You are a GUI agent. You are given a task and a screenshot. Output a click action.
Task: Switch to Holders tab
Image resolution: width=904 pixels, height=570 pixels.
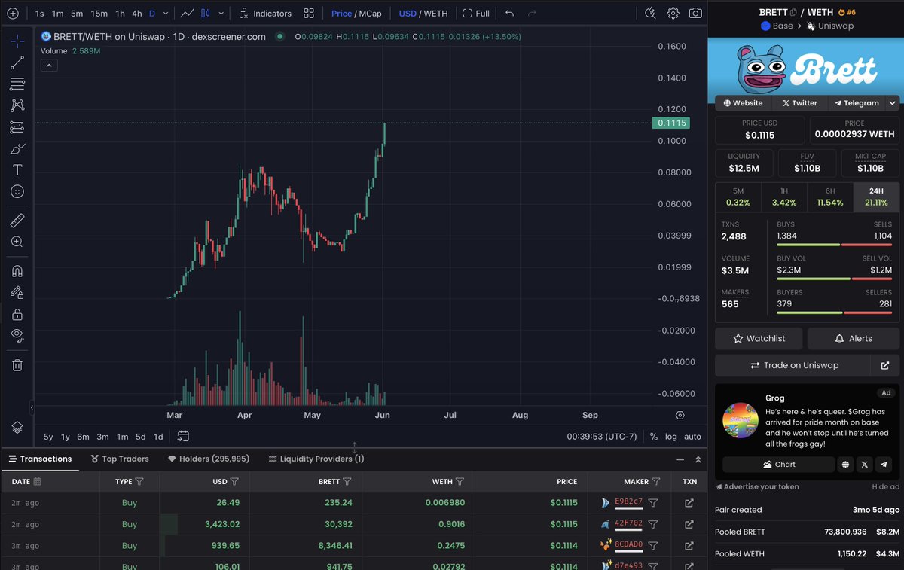tap(209, 459)
